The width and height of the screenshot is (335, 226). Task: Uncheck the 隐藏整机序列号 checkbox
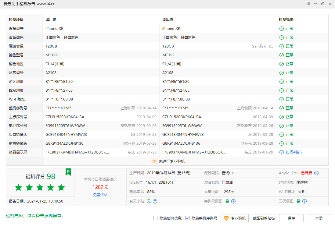pyautogui.click(x=187, y=218)
